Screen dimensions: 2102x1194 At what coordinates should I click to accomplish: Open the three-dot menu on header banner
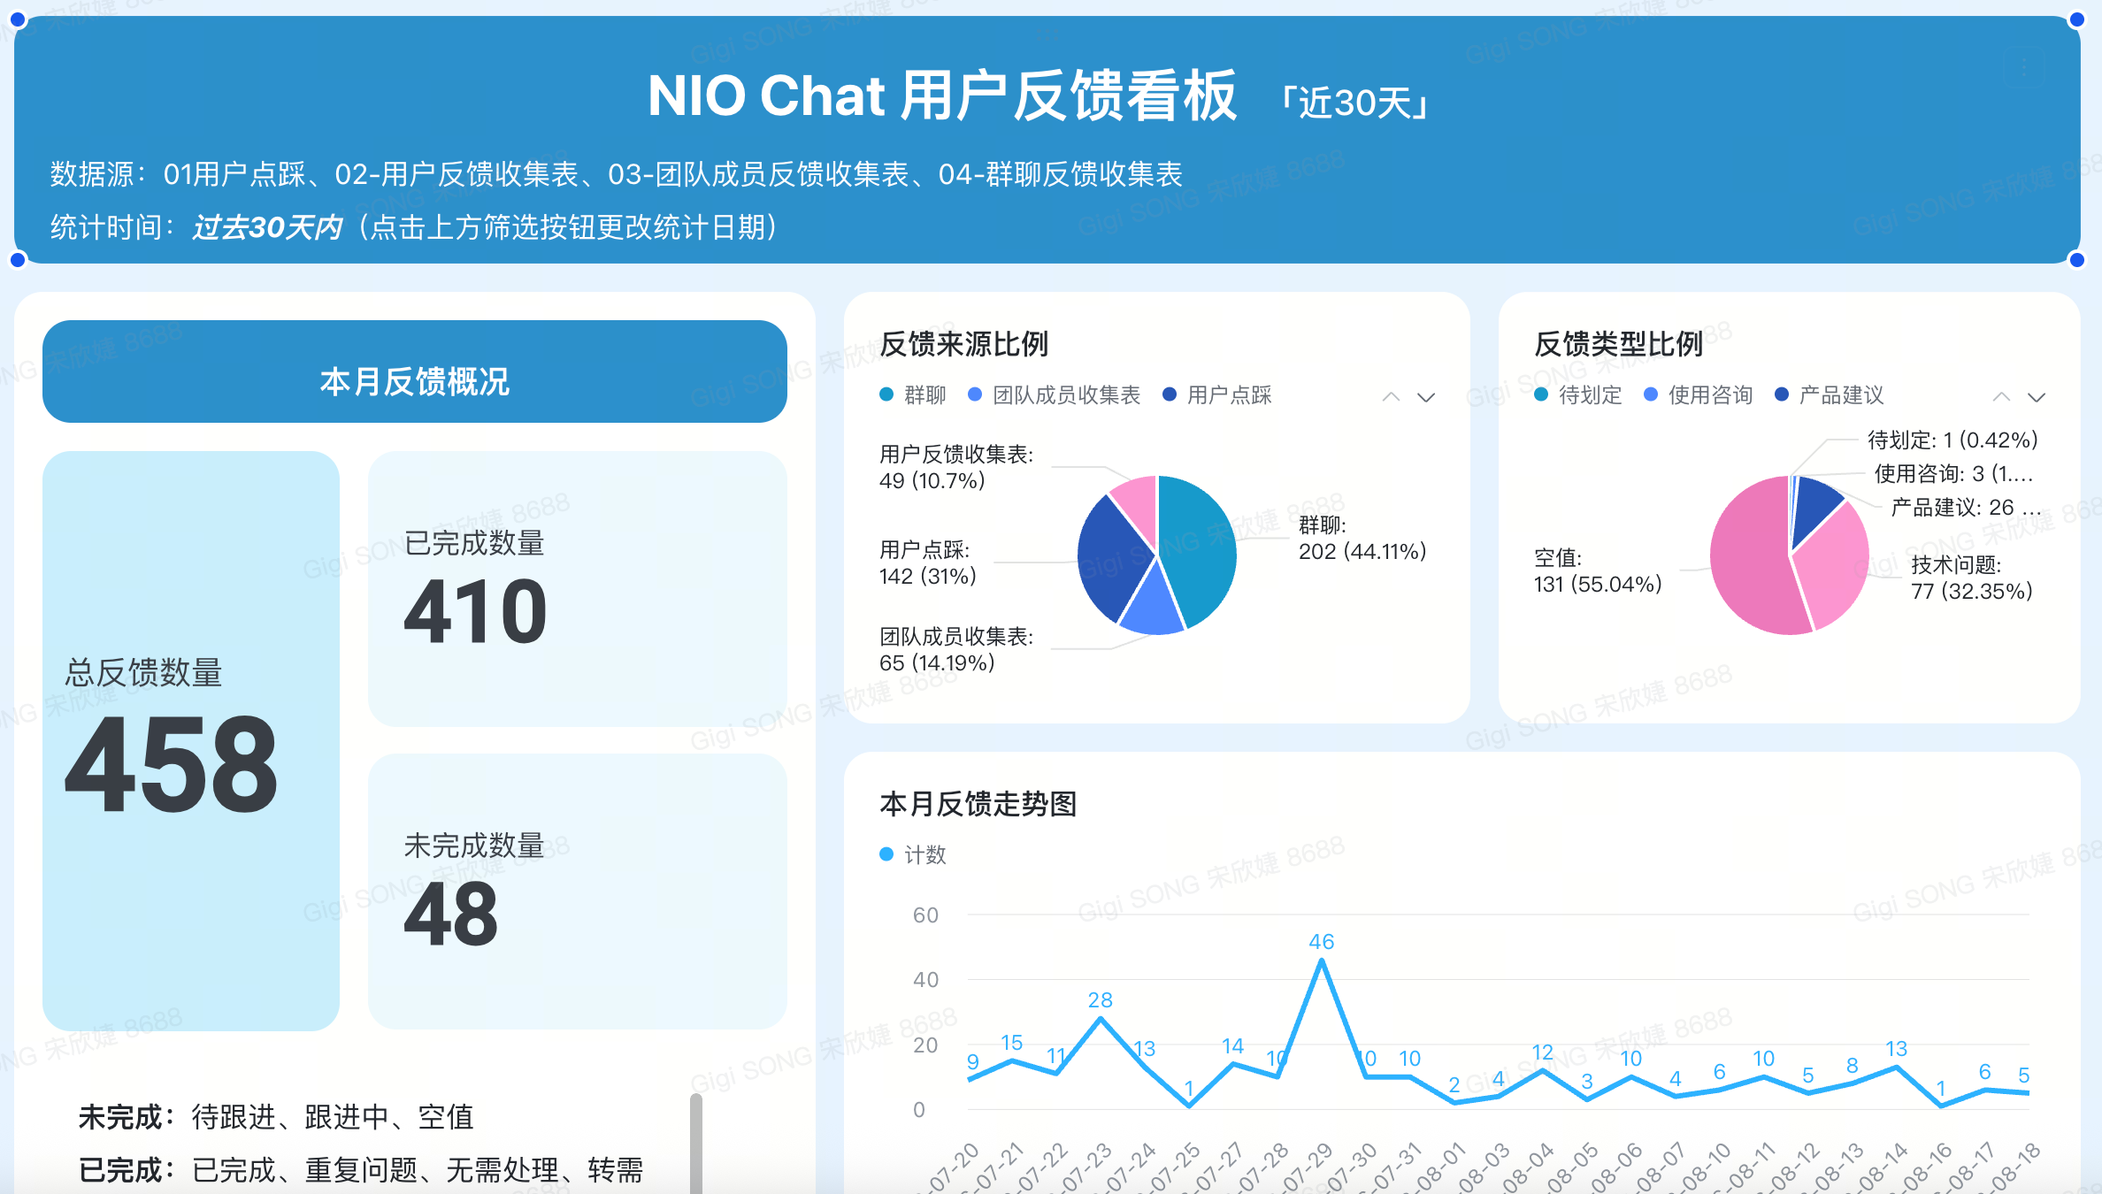pos(2024,67)
